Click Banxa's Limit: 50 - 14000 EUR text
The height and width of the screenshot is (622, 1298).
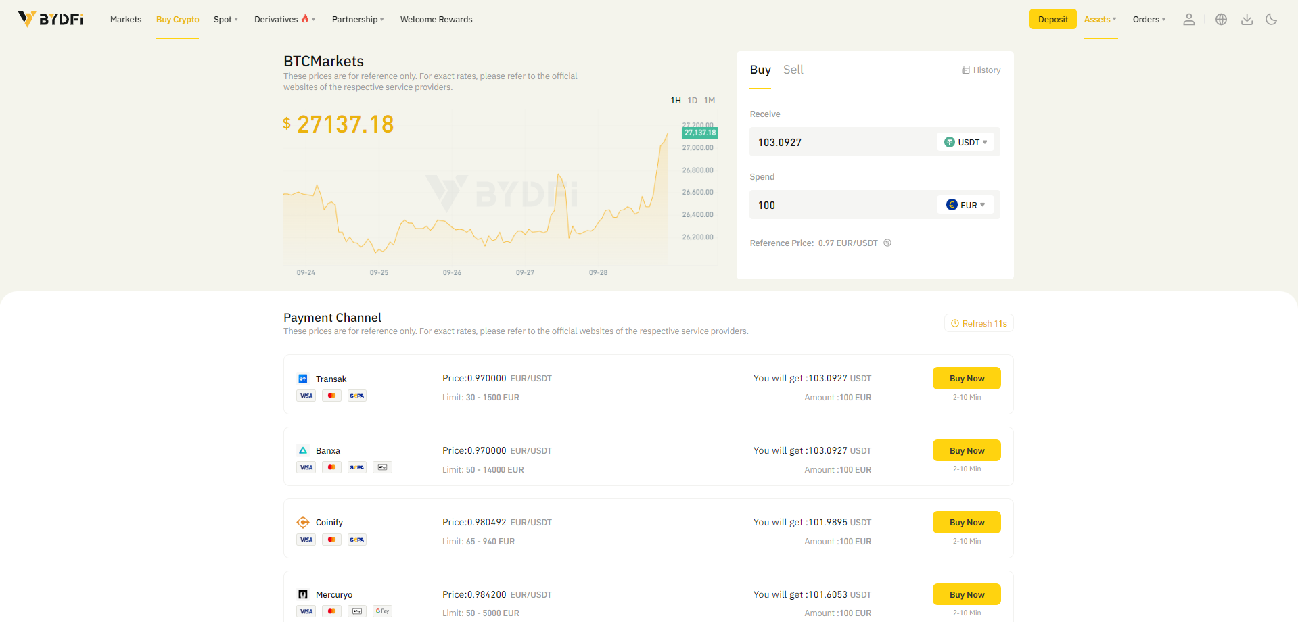(x=483, y=470)
